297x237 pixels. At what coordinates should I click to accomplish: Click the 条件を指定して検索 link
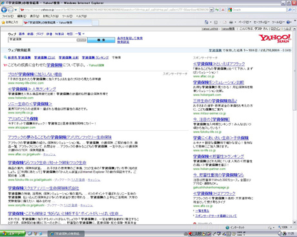(x=130, y=38)
